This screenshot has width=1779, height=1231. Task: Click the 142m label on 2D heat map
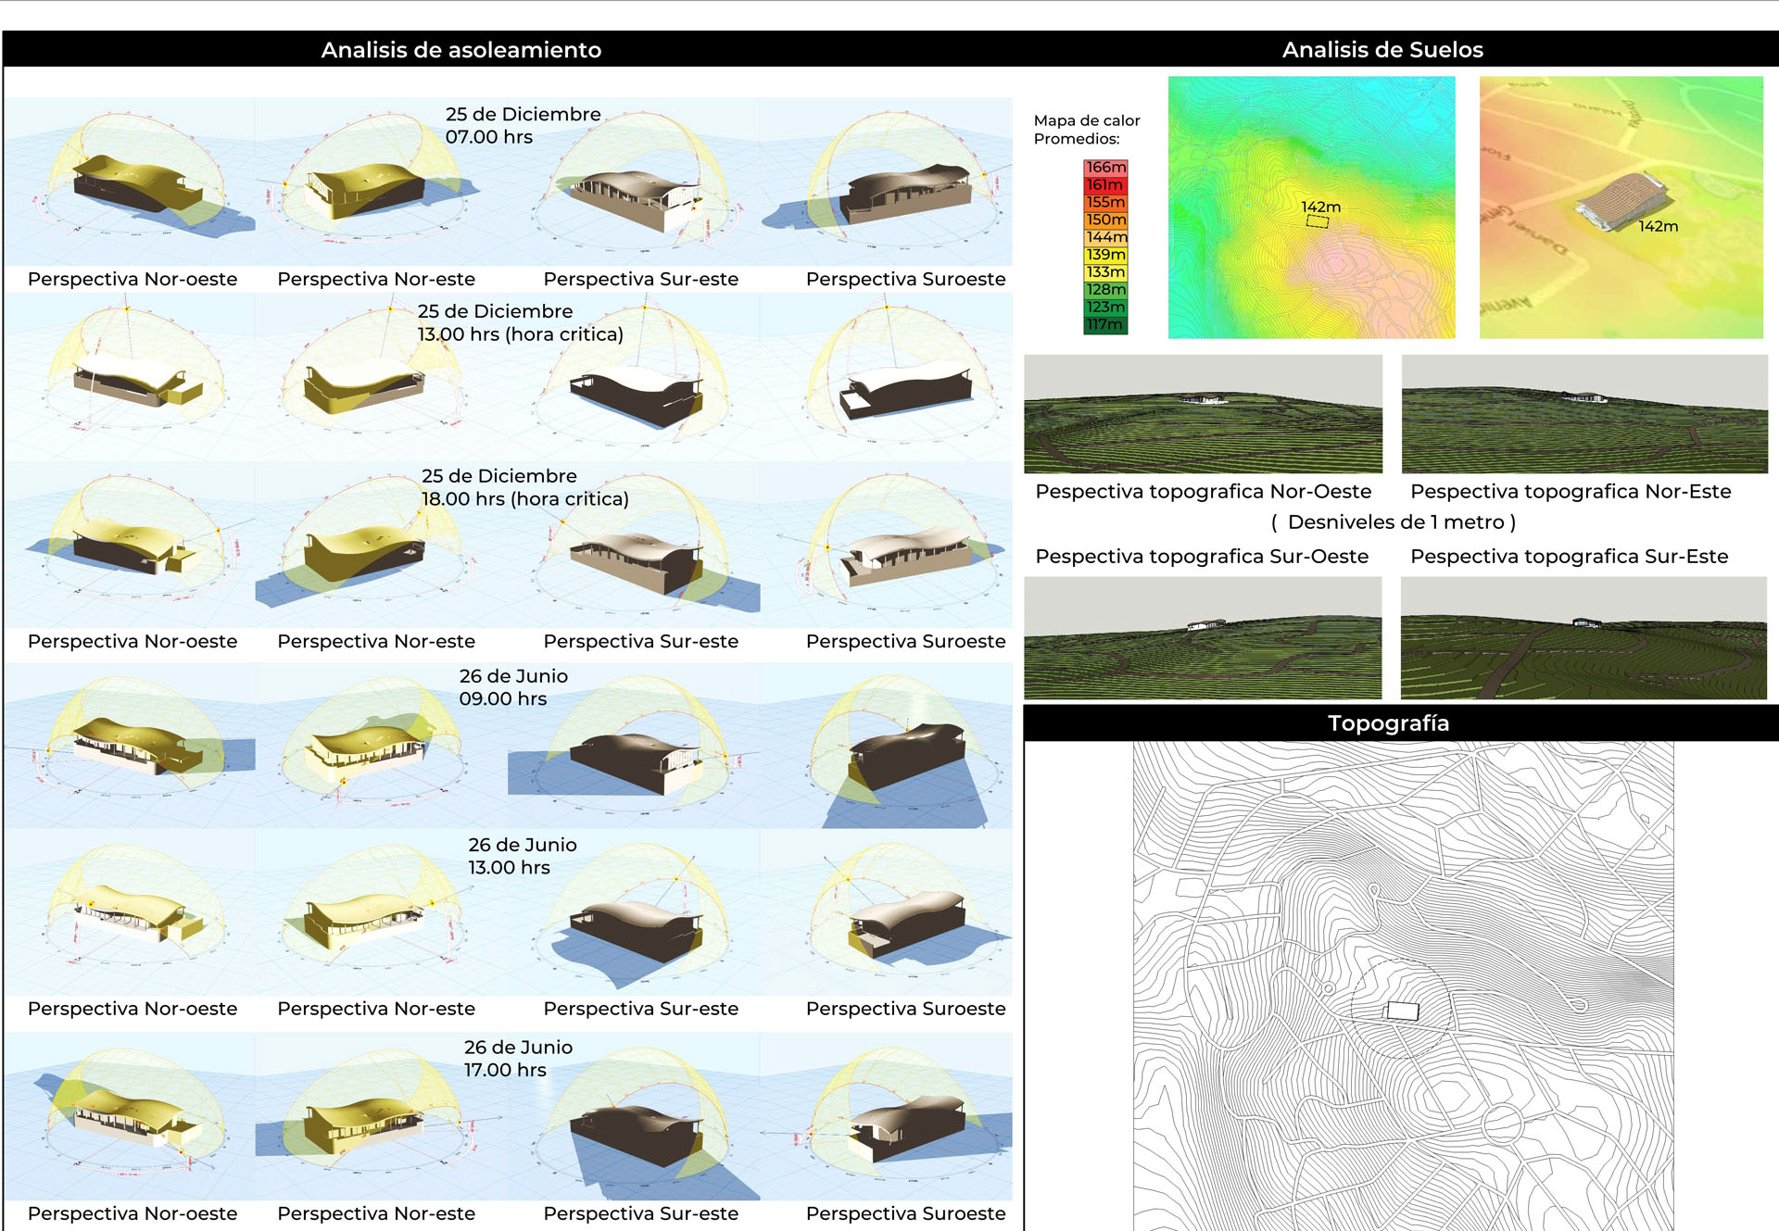pos(1320,207)
